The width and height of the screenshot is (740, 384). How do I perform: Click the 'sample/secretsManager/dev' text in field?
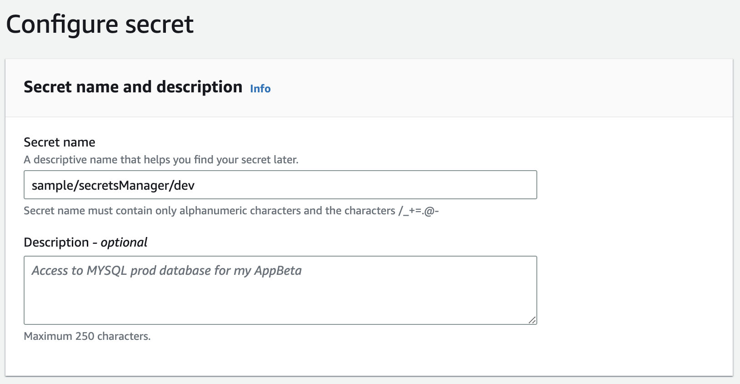(x=113, y=186)
